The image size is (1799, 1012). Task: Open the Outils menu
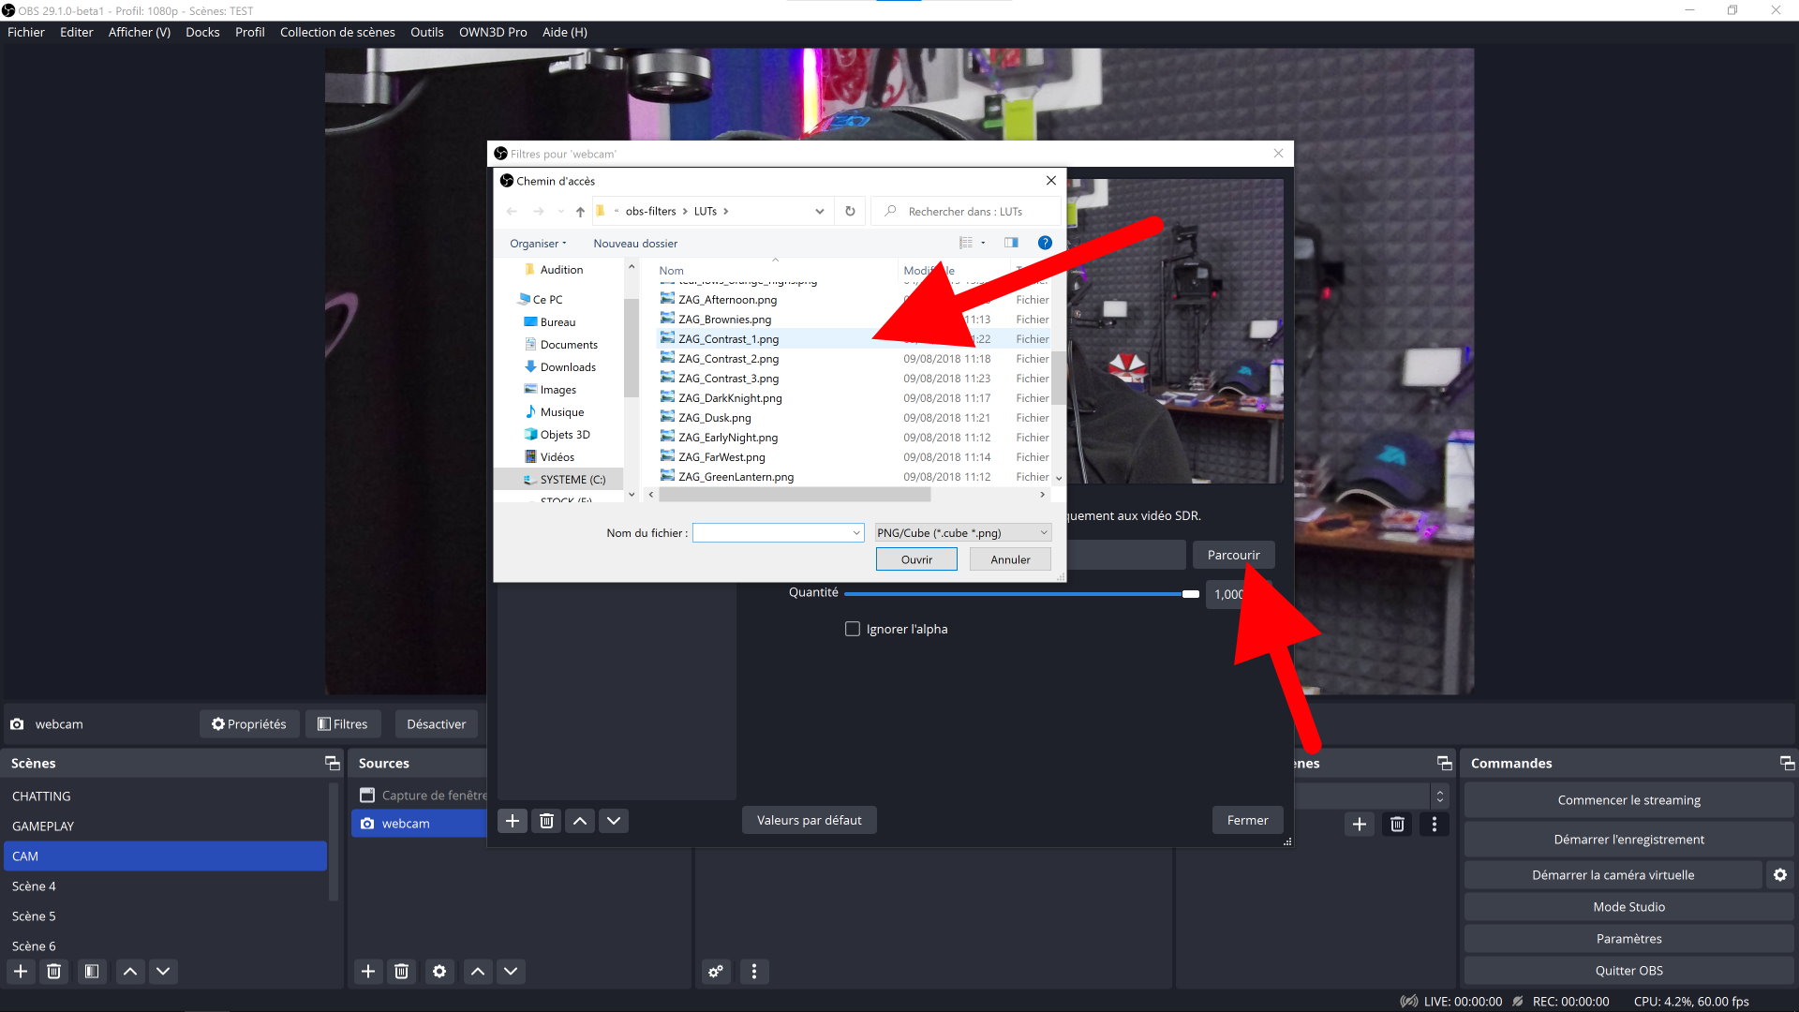coord(426,32)
